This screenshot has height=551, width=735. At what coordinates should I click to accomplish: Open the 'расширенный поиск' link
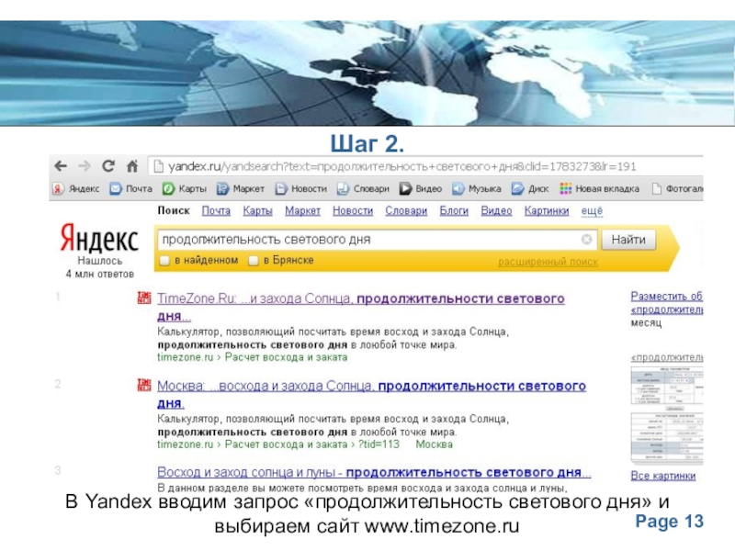click(548, 262)
